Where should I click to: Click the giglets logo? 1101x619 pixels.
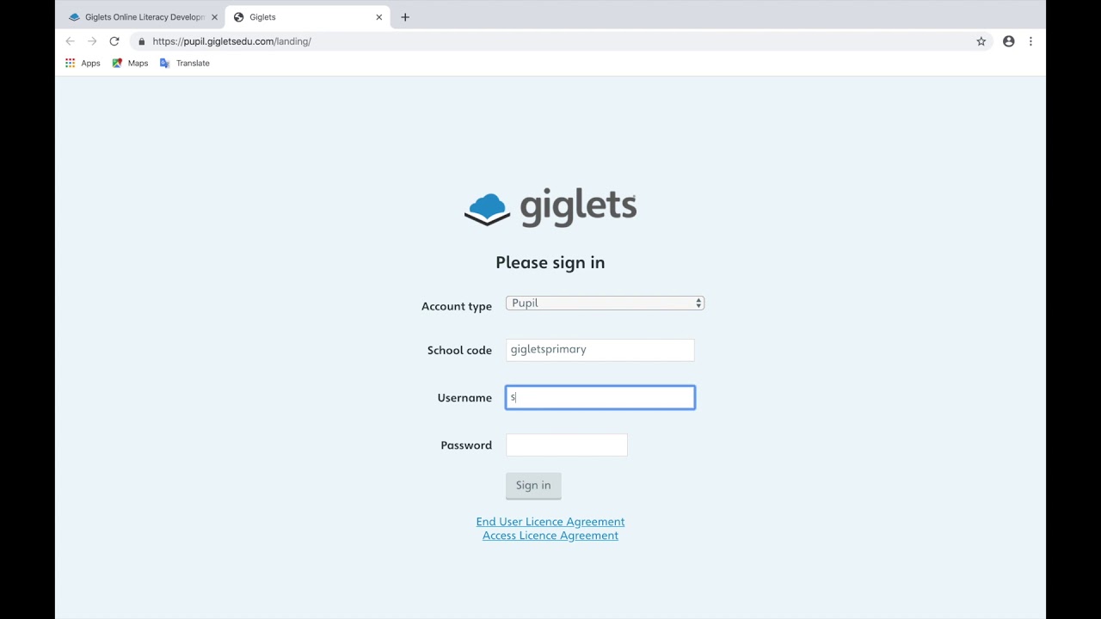click(x=550, y=208)
